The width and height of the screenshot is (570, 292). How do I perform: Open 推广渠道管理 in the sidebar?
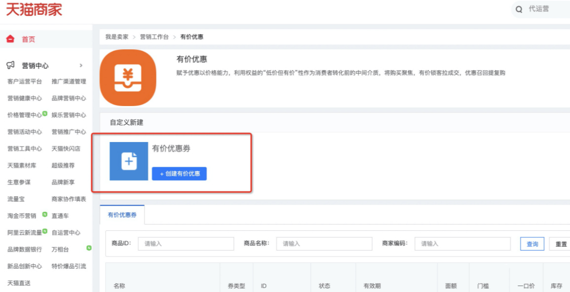click(69, 81)
